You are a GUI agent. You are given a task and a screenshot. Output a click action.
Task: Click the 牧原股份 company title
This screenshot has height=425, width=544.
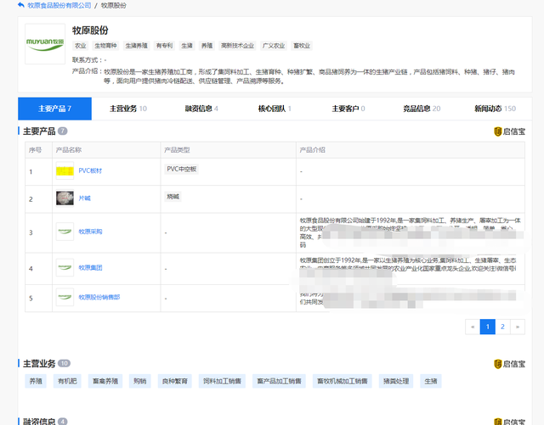coord(90,31)
